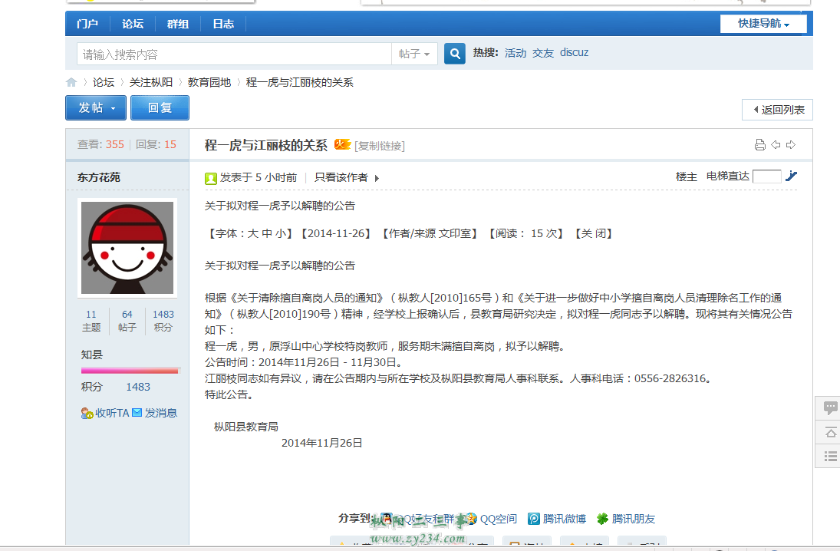The image size is (840, 551).
Task: Click the back-to-top icon on right sidebar
Action: [x=830, y=433]
